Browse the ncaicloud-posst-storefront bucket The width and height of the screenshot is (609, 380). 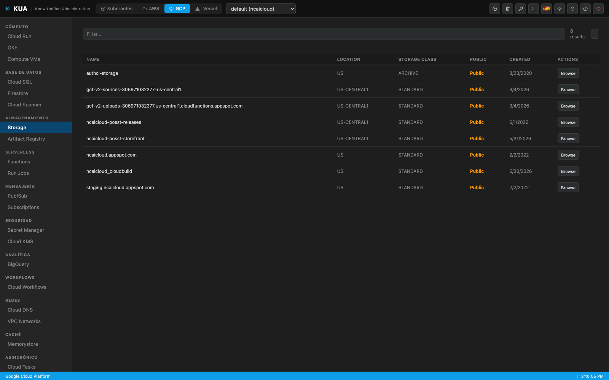568,139
